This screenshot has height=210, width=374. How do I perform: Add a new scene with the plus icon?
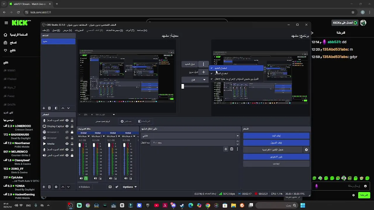[x=44, y=108]
